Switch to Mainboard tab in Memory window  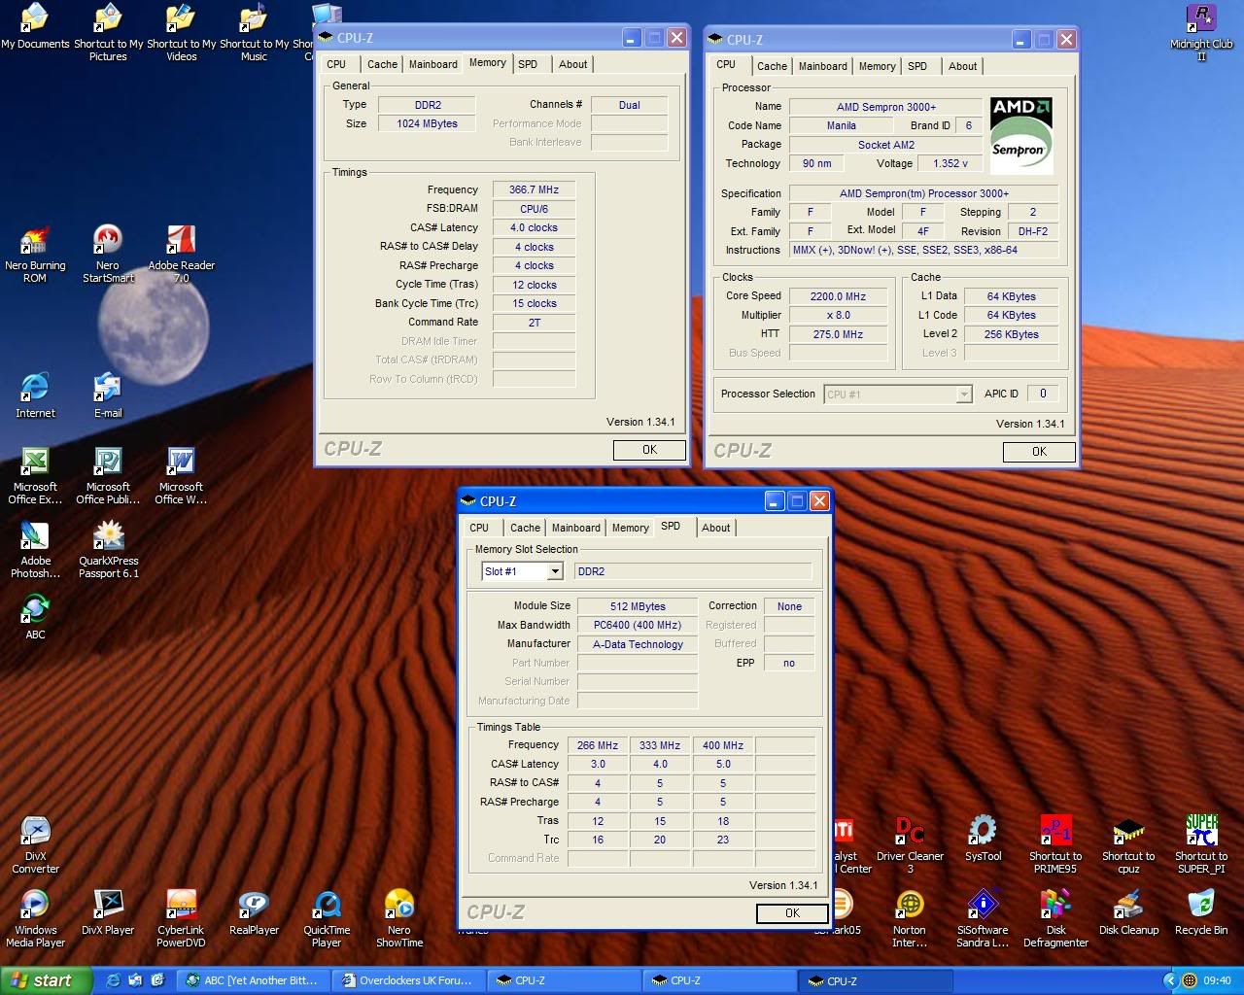coord(432,64)
